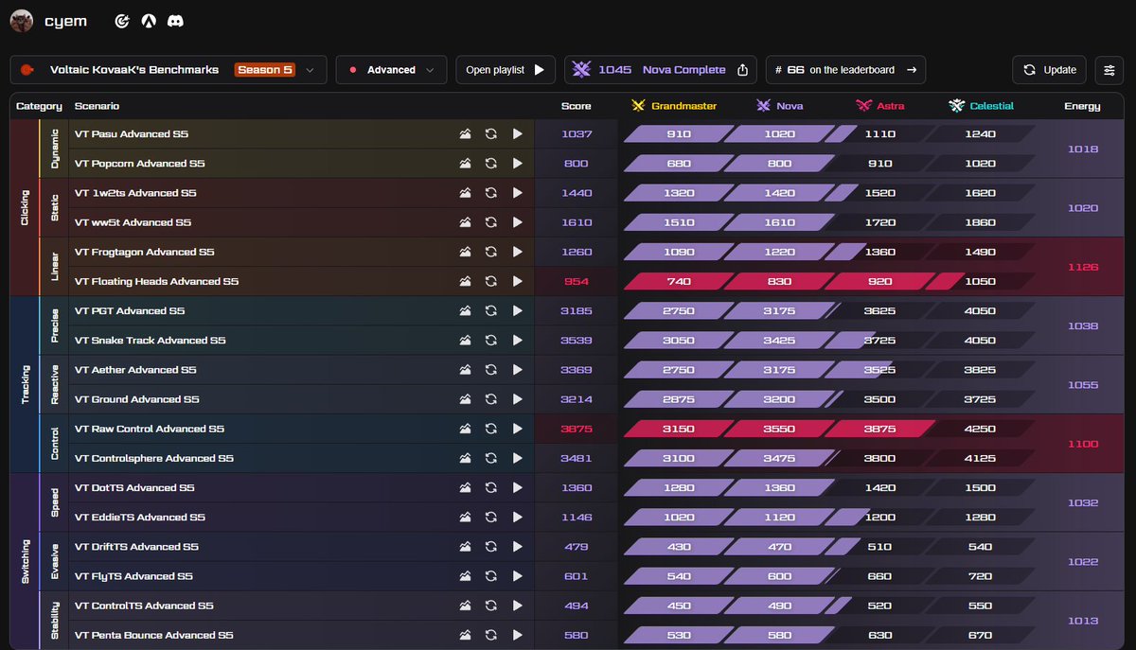Open the KovaaK's icon next to username
1136x650 pixels.
[x=122, y=20]
